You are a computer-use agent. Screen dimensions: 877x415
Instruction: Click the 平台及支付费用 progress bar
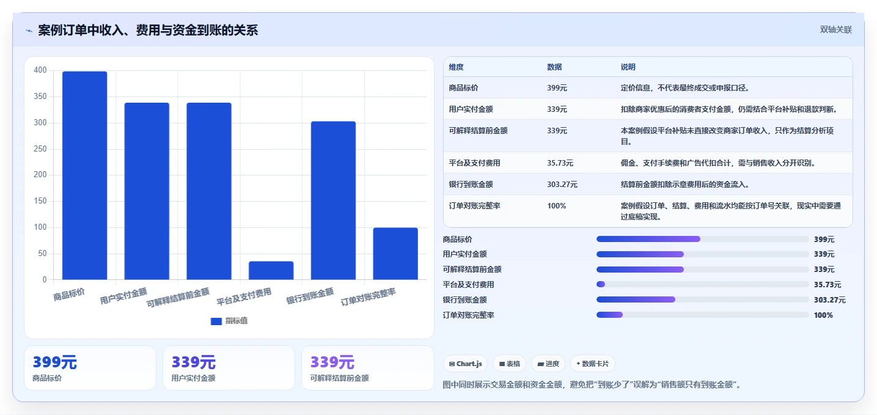[702, 284]
